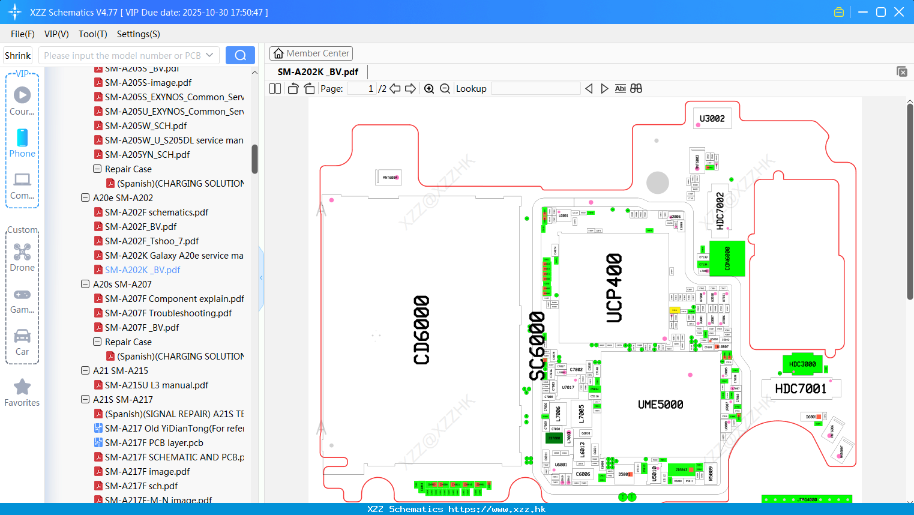This screenshot has height=515, width=914.
Task: Open the Tool(T) menu
Action: [x=93, y=34]
